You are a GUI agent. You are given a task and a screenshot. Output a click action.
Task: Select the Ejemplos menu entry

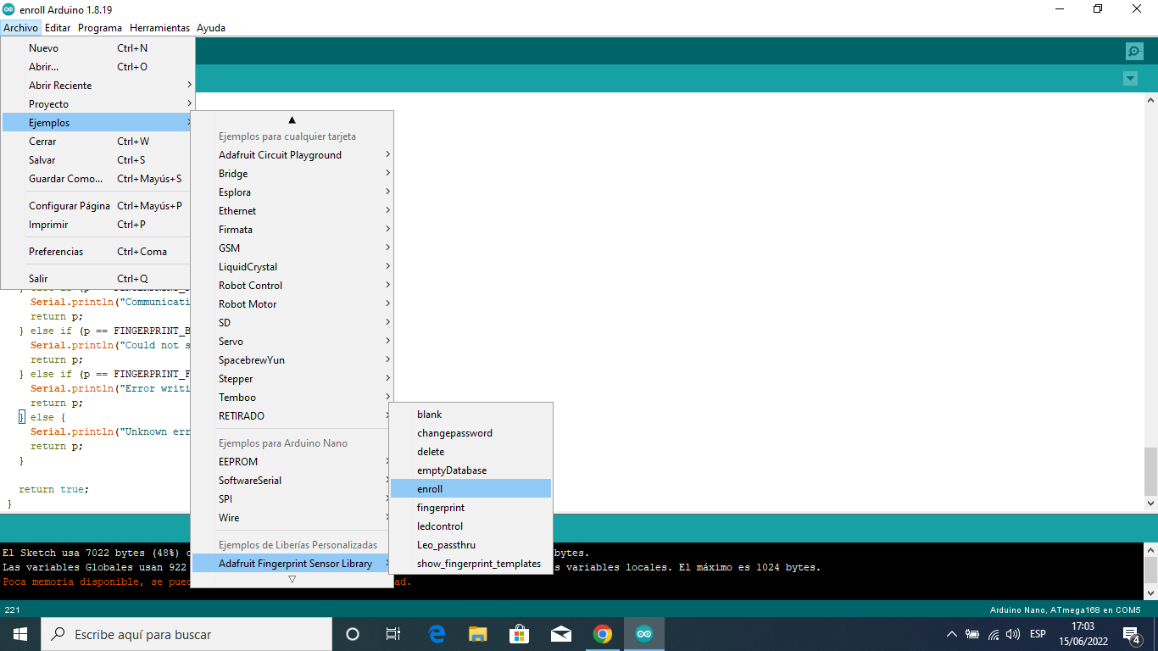click(x=98, y=123)
